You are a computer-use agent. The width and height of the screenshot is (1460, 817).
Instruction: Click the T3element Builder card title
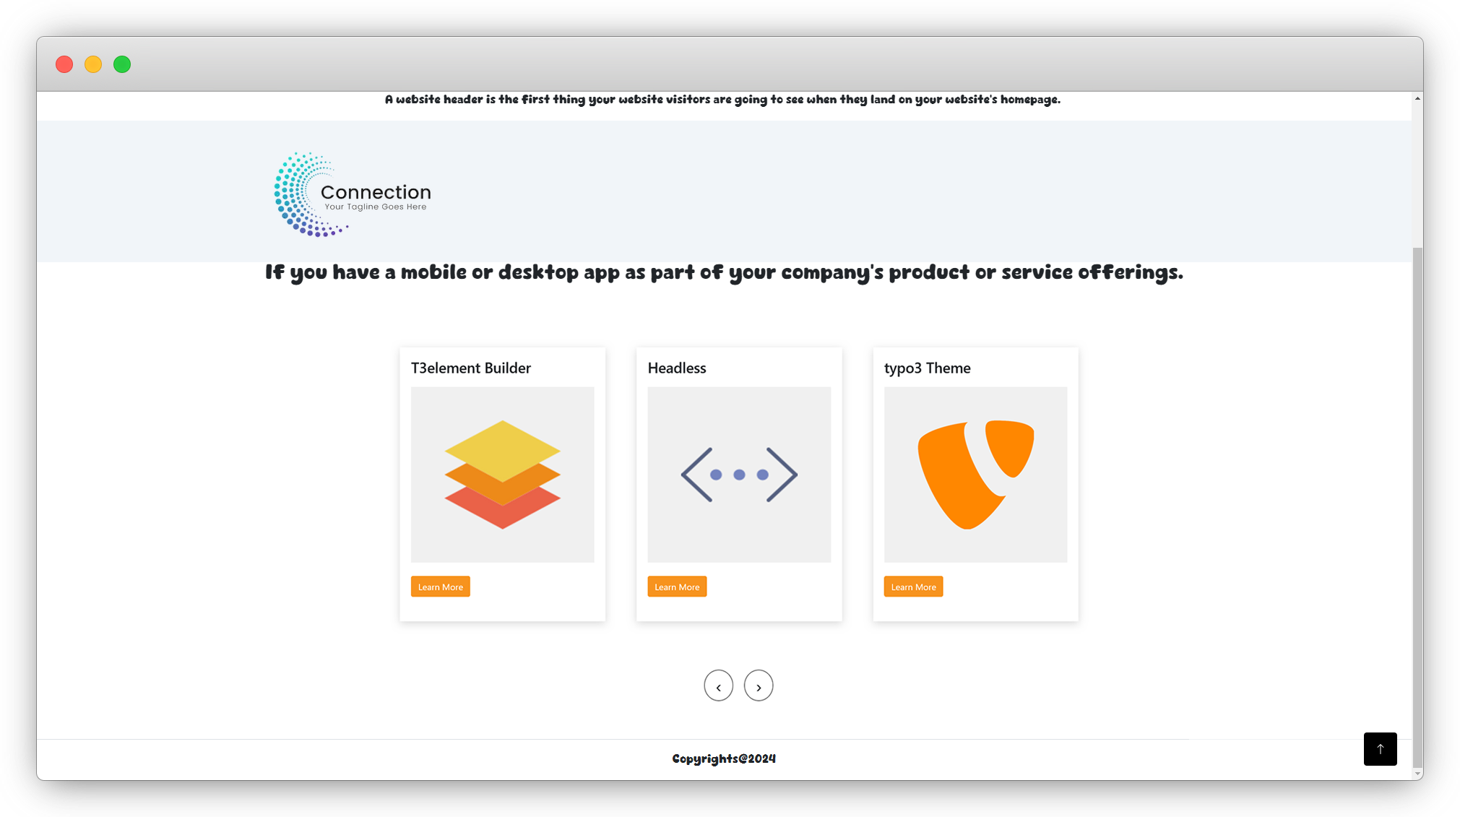[470, 368]
